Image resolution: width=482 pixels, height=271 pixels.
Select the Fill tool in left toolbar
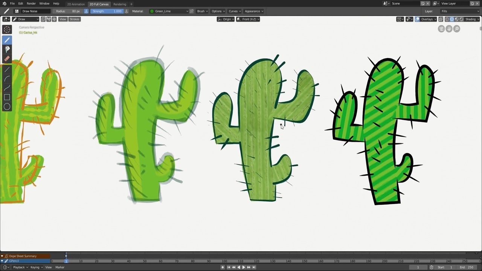click(x=7, y=49)
